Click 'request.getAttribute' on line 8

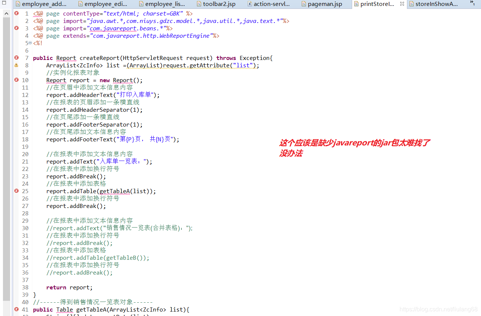(196, 65)
